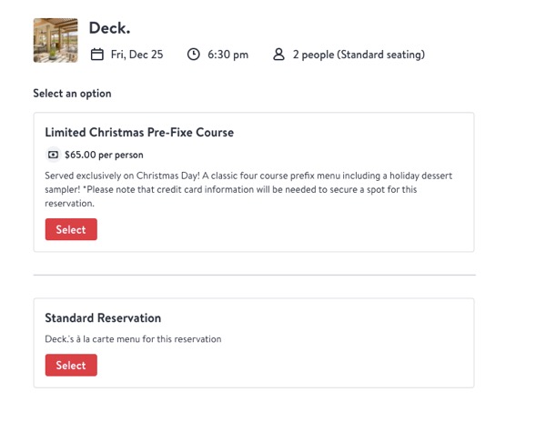546x422 pixels.
Task: Click the Christmas Day course description paragraph
Action: pyautogui.click(x=248, y=189)
